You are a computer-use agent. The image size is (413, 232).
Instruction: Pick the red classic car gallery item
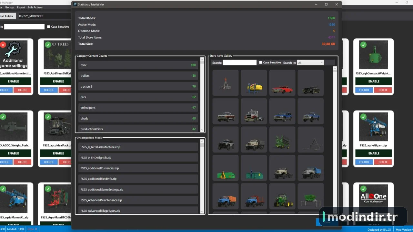tap(282, 83)
